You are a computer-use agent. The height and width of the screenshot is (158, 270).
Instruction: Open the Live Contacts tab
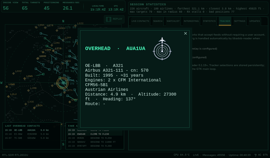(140, 21)
